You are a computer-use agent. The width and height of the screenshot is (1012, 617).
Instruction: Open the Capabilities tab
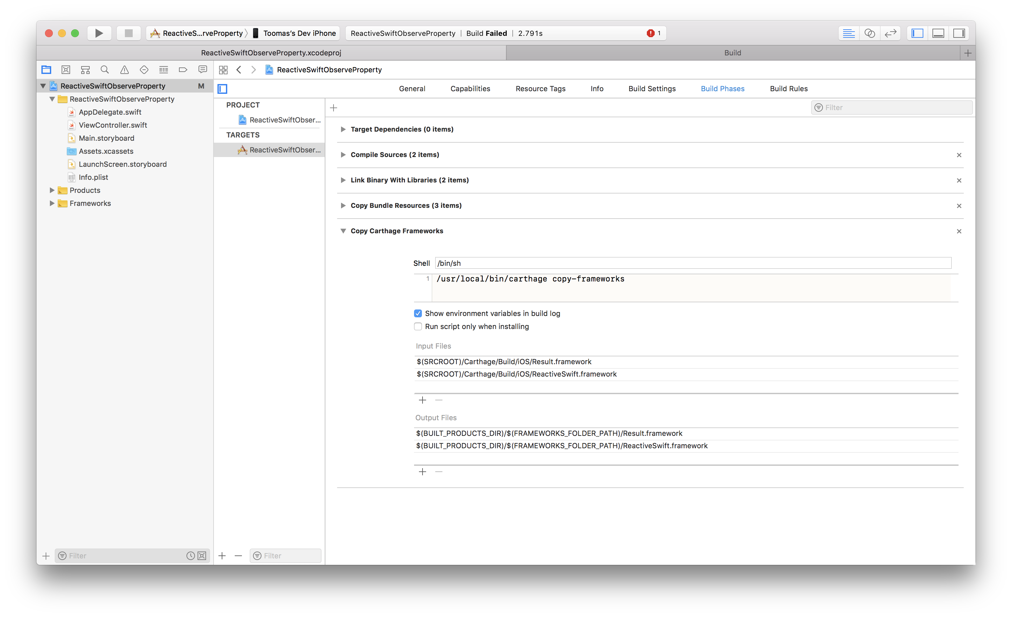(470, 88)
